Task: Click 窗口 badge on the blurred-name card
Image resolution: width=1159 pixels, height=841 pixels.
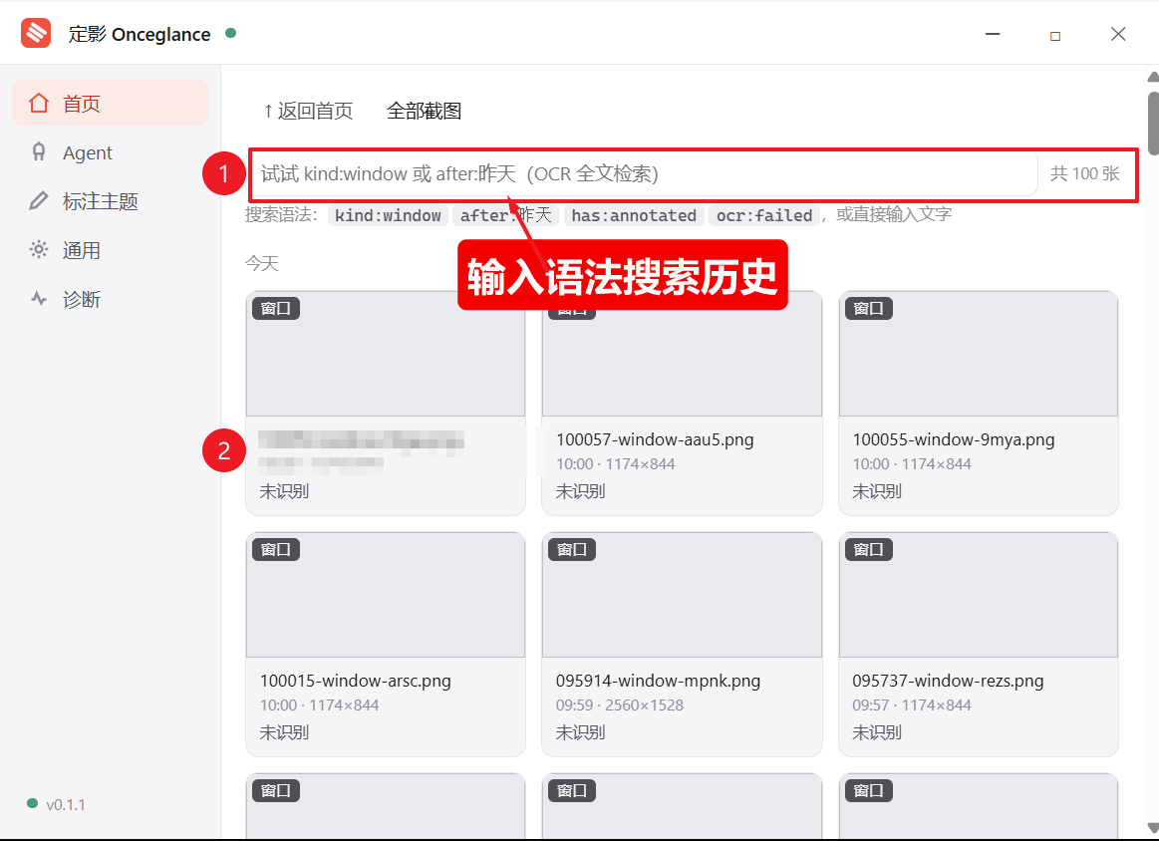Action: 276,308
